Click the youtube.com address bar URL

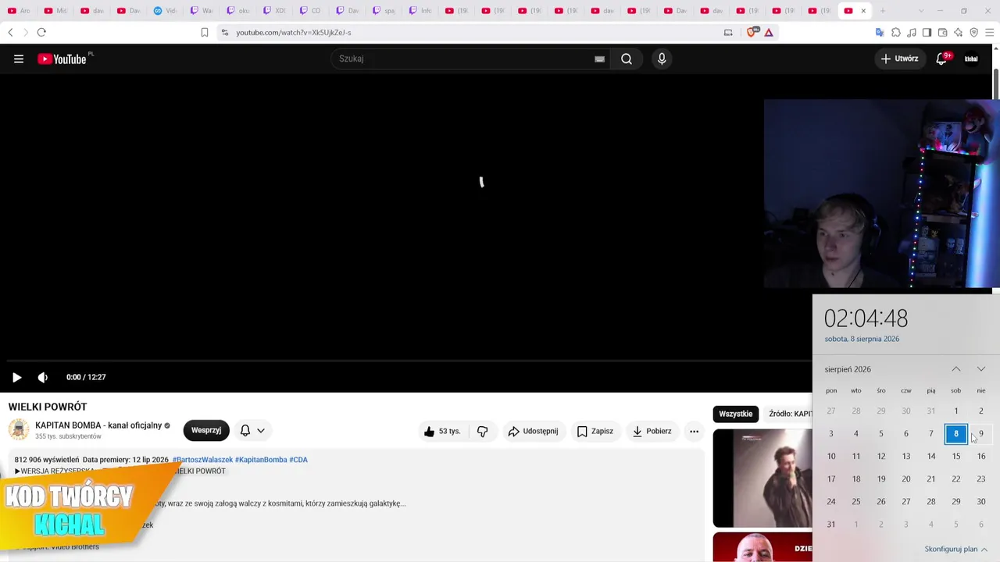coord(294,33)
